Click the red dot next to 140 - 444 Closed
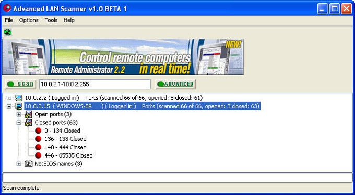This screenshot has width=355, height=195. click(38, 147)
